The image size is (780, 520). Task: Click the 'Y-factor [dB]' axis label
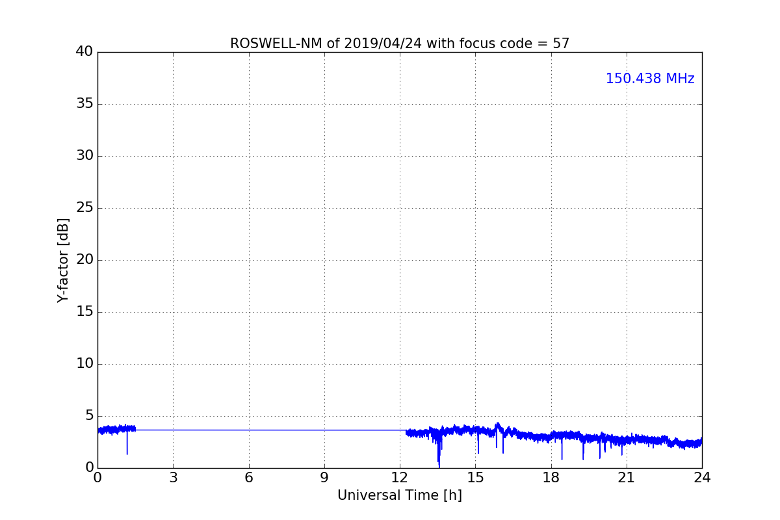click(63, 260)
